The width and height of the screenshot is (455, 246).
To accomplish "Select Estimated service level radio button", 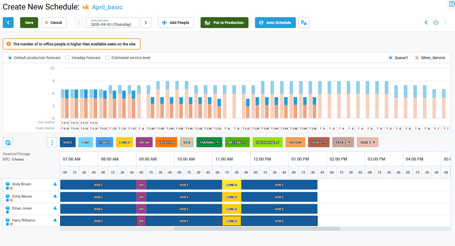I will (x=107, y=58).
